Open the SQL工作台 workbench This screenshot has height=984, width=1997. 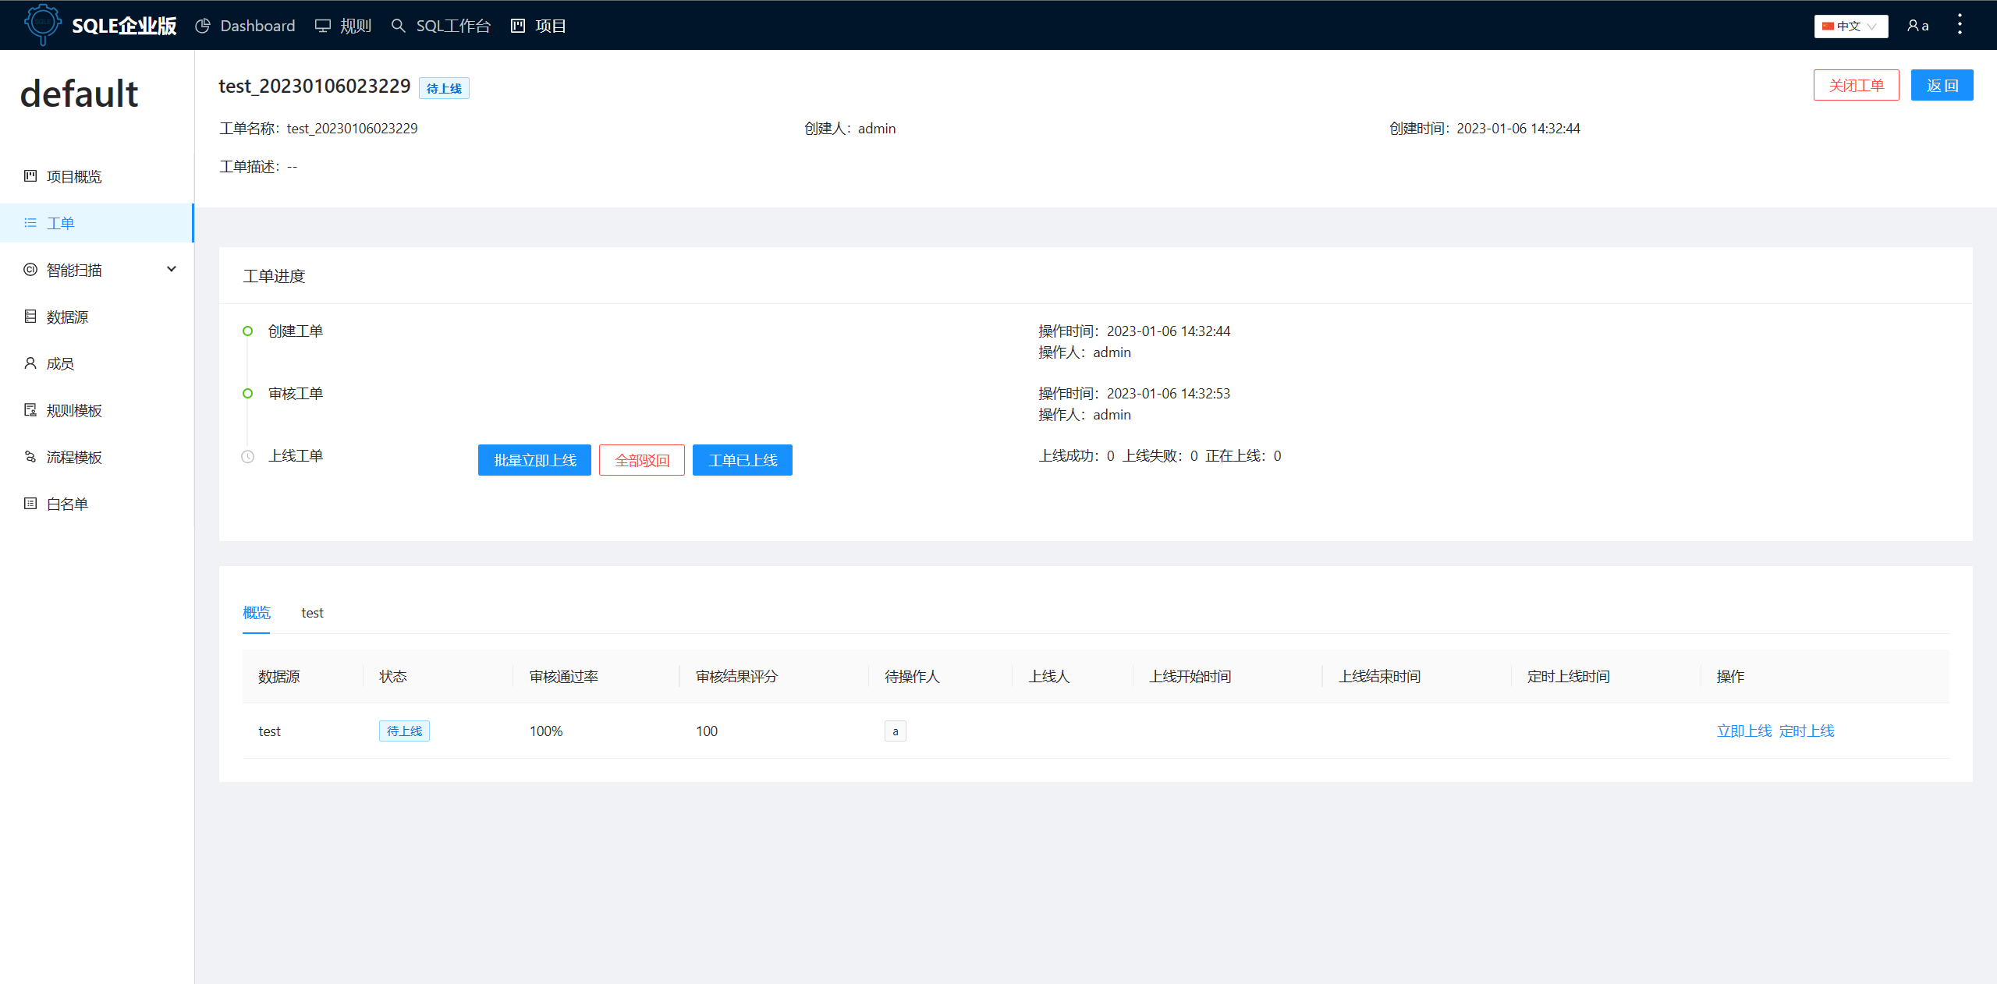(453, 26)
